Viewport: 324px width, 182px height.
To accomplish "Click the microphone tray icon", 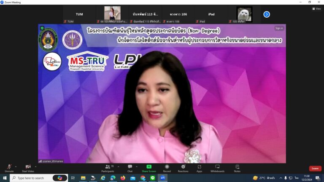I will (x=286, y=178).
